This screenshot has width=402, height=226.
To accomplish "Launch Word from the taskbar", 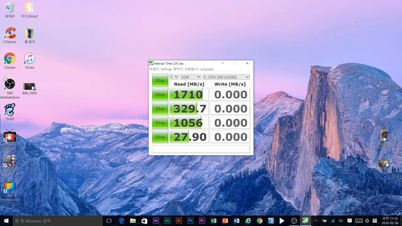I will click(x=236, y=220).
